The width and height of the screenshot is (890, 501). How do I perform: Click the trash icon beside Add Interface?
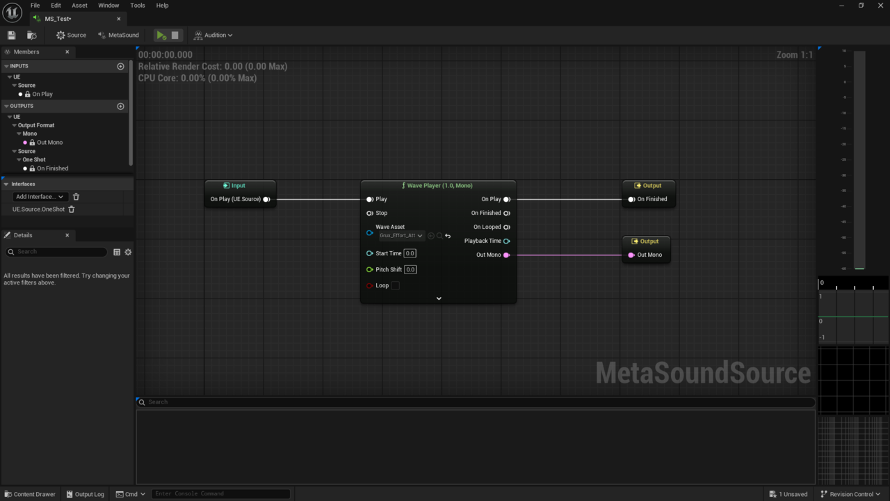click(76, 197)
